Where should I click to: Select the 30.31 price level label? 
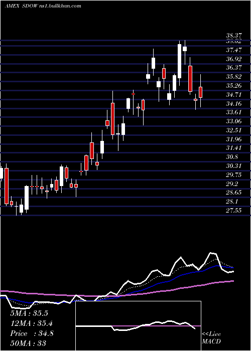point(234,166)
